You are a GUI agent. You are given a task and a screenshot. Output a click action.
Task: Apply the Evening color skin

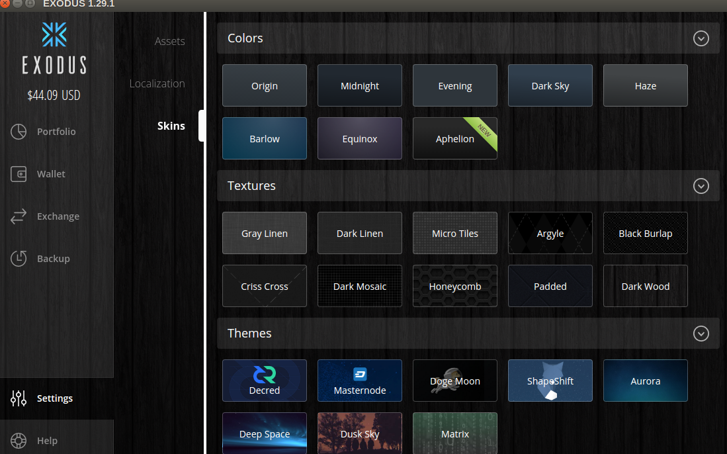click(455, 85)
